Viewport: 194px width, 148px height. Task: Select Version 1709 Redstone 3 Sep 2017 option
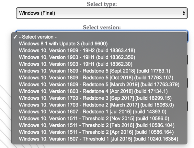click(99, 98)
